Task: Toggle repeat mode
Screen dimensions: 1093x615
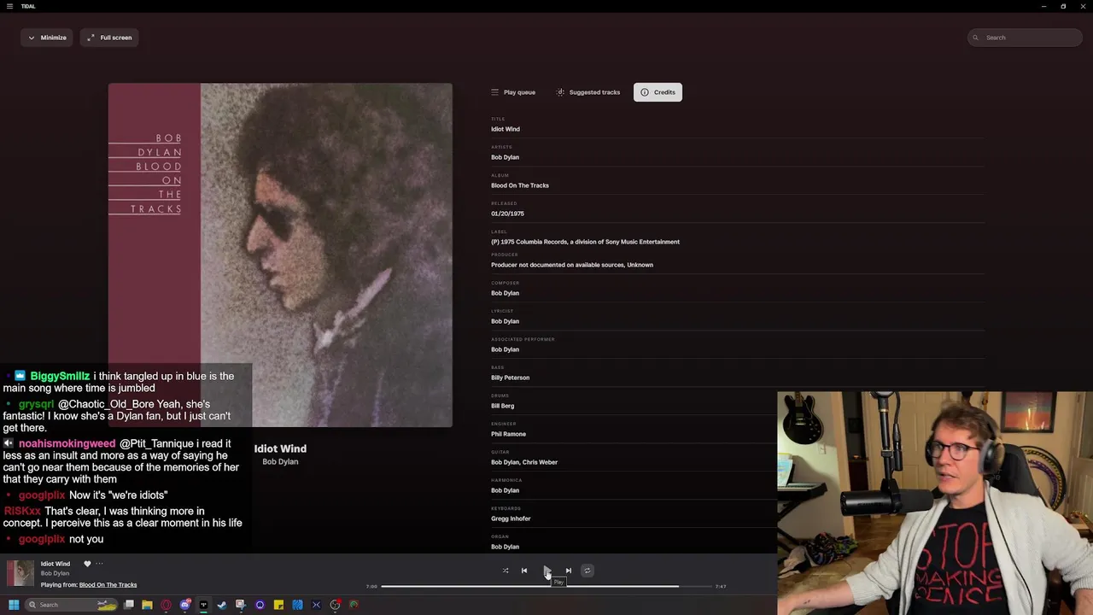Action: click(x=587, y=571)
